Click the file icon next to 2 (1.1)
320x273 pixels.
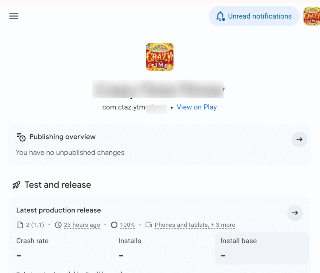[20, 225]
